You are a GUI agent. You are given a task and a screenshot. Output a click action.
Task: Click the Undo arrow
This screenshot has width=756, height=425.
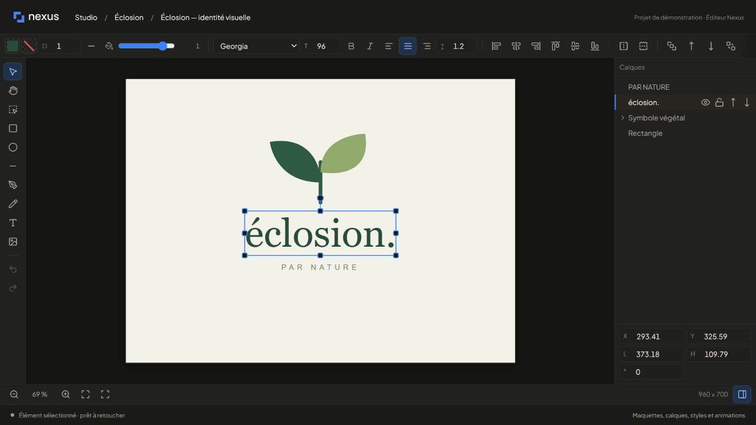coord(13,269)
